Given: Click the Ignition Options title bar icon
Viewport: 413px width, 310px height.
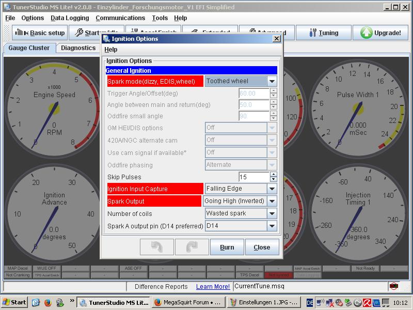Looking at the screenshot, I should (106, 39).
